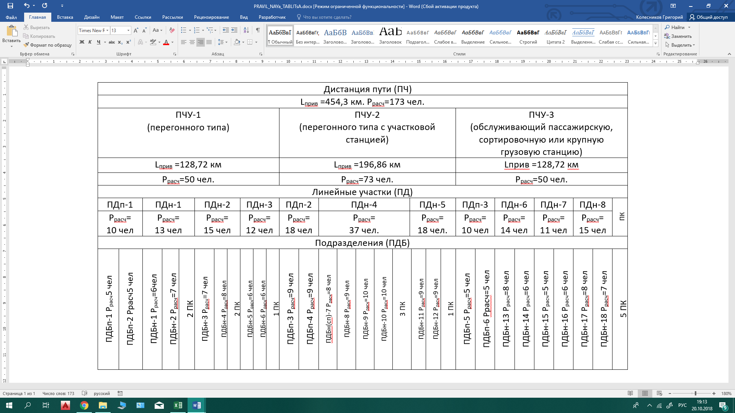Redo the last action
Viewport: 735px width, 413px height.
pyautogui.click(x=45, y=6)
